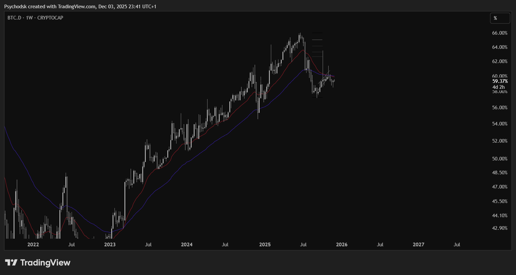Click the 64.00% price scale label

500,47
